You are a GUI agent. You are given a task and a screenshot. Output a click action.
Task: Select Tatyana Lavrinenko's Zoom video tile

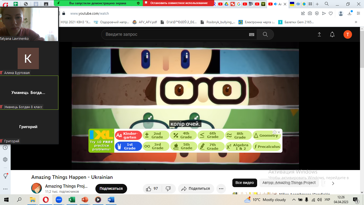coord(29,24)
